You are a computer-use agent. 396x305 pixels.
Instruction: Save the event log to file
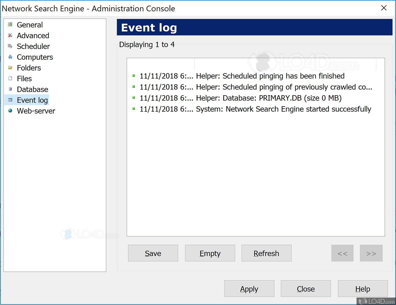tap(153, 253)
